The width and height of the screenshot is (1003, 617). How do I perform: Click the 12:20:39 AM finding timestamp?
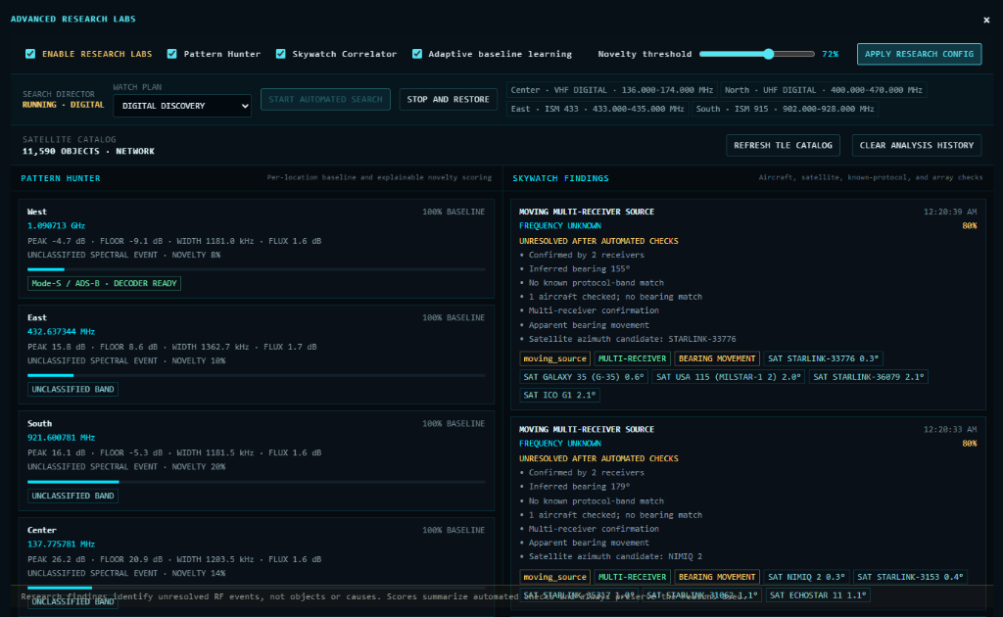tap(950, 212)
